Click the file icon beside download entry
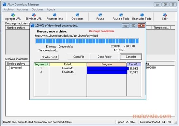Image resolution: width=179 pixels, height=126 pixels. (x=8, y=68)
